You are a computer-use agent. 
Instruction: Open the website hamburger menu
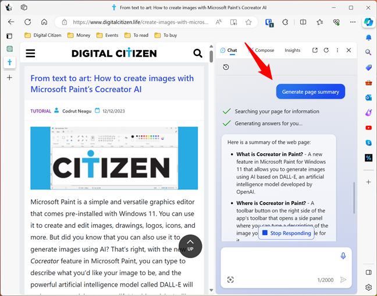tap(30, 53)
